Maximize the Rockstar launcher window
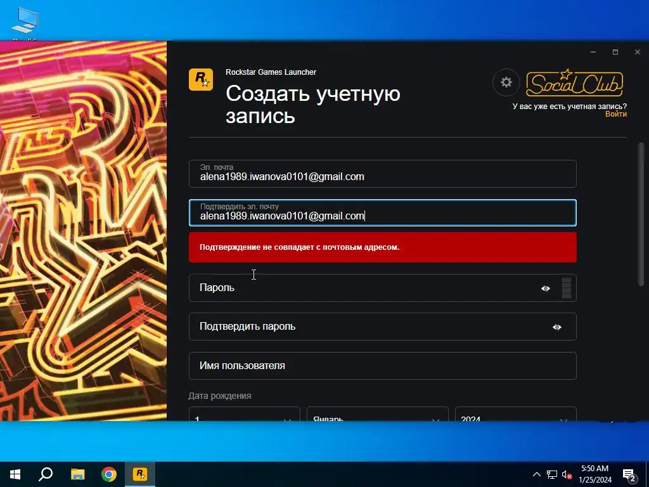This screenshot has height=487, width=649. (615, 52)
